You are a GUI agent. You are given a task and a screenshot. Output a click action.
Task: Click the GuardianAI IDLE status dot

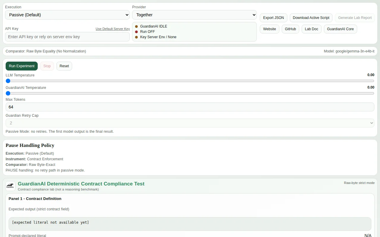pyautogui.click(x=137, y=26)
